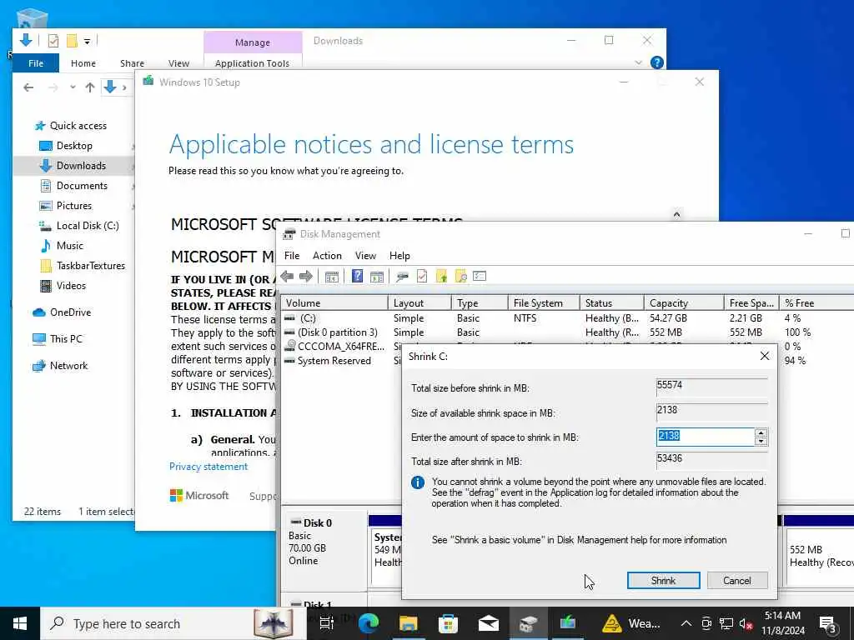Viewport: 854px width, 640px height.
Task: Click Cancel in Shrink C: dialog
Action: (737, 581)
